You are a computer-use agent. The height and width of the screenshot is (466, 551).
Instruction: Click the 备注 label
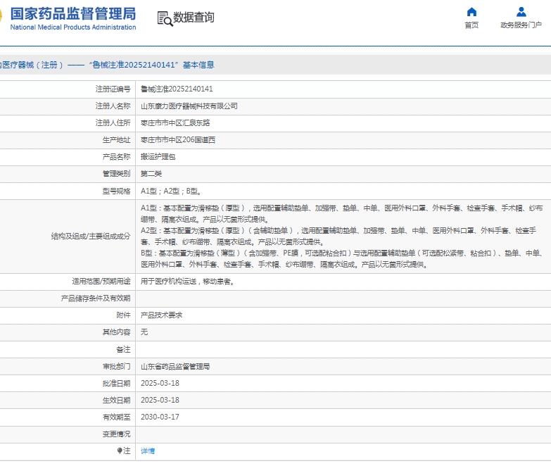[x=123, y=350]
